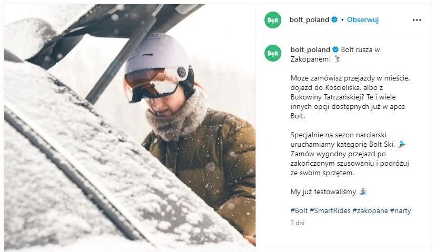Open the #Bolt hashtag
Image resolution: width=438 pixels, height=252 pixels.
point(299,210)
